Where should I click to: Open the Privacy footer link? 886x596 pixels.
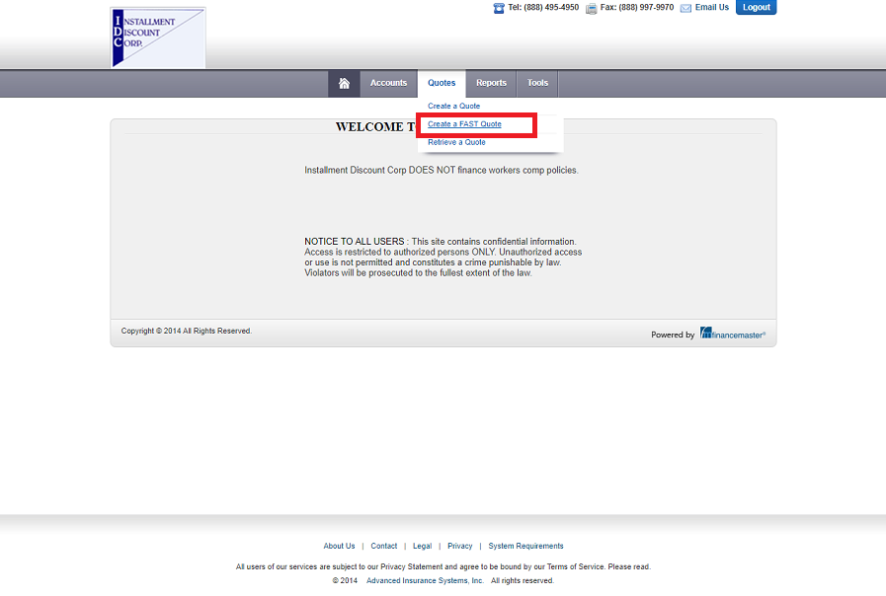click(x=460, y=546)
